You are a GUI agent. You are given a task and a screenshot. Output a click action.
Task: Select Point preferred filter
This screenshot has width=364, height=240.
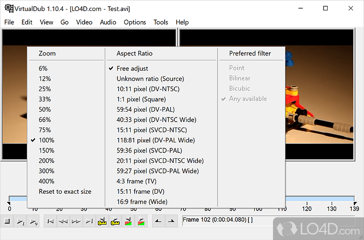[x=251, y=68]
